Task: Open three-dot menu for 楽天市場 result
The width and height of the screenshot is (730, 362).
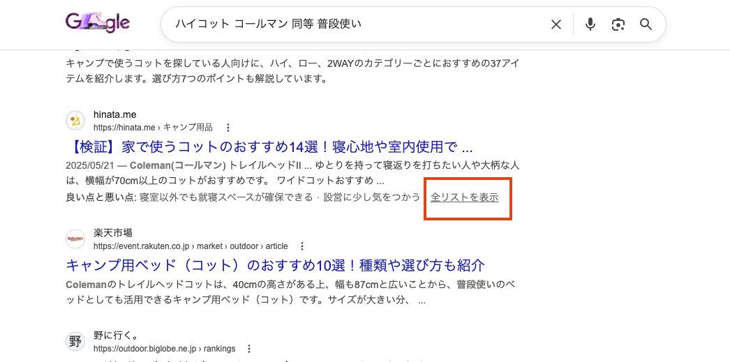Action: [302, 246]
